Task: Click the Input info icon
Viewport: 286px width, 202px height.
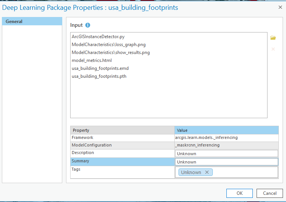Action: pyautogui.click(x=88, y=25)
